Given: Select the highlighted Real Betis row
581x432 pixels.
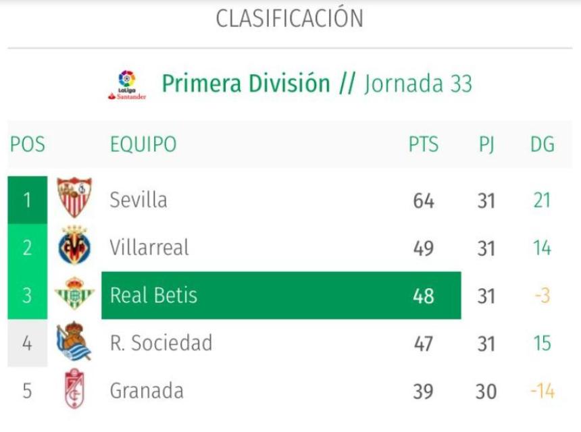Looking at the screenshot, I should click(281, 296).
